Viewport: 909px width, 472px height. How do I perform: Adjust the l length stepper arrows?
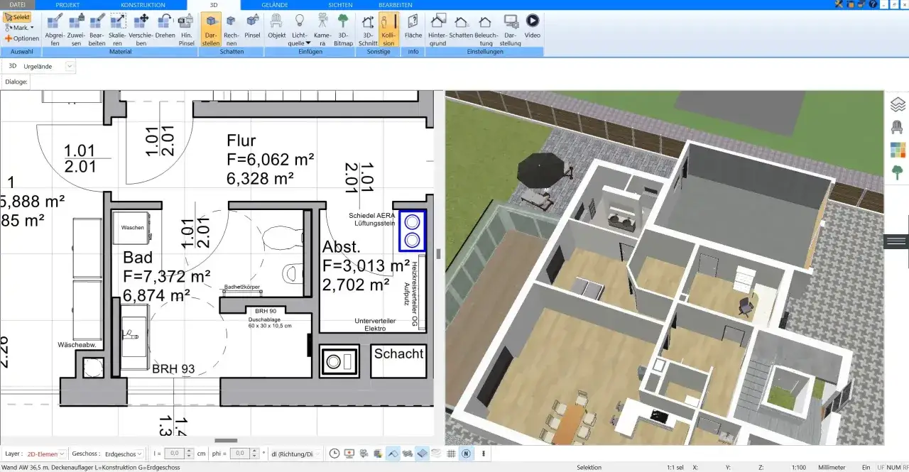click(x=190, y=454)
